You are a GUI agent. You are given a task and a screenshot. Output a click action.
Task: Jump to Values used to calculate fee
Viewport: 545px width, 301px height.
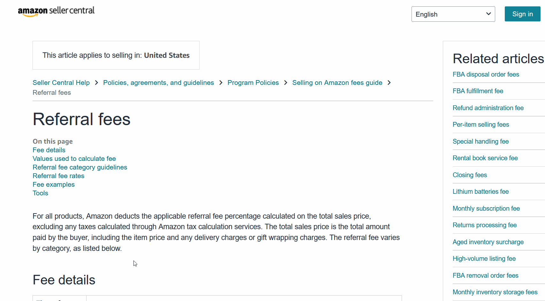click(74, 159)
